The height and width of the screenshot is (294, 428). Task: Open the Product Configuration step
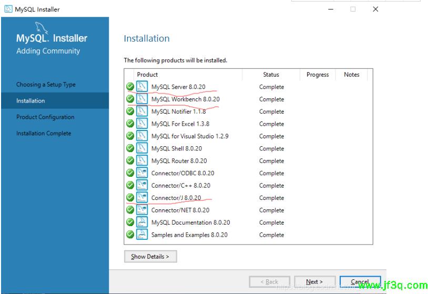tap(45, 117)
